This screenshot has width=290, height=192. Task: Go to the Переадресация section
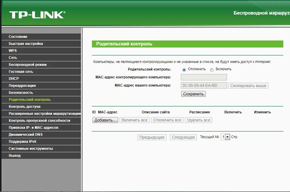[x=41, y=86]
